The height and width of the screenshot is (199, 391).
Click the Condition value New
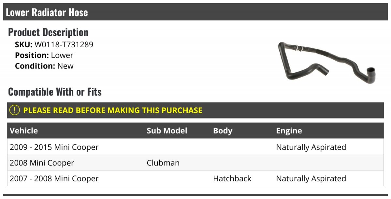point(65,66)
